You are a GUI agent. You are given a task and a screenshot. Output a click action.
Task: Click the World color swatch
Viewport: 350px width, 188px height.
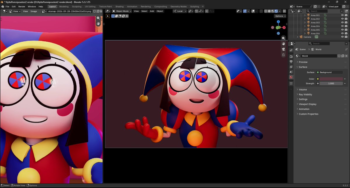coord(331,79)
